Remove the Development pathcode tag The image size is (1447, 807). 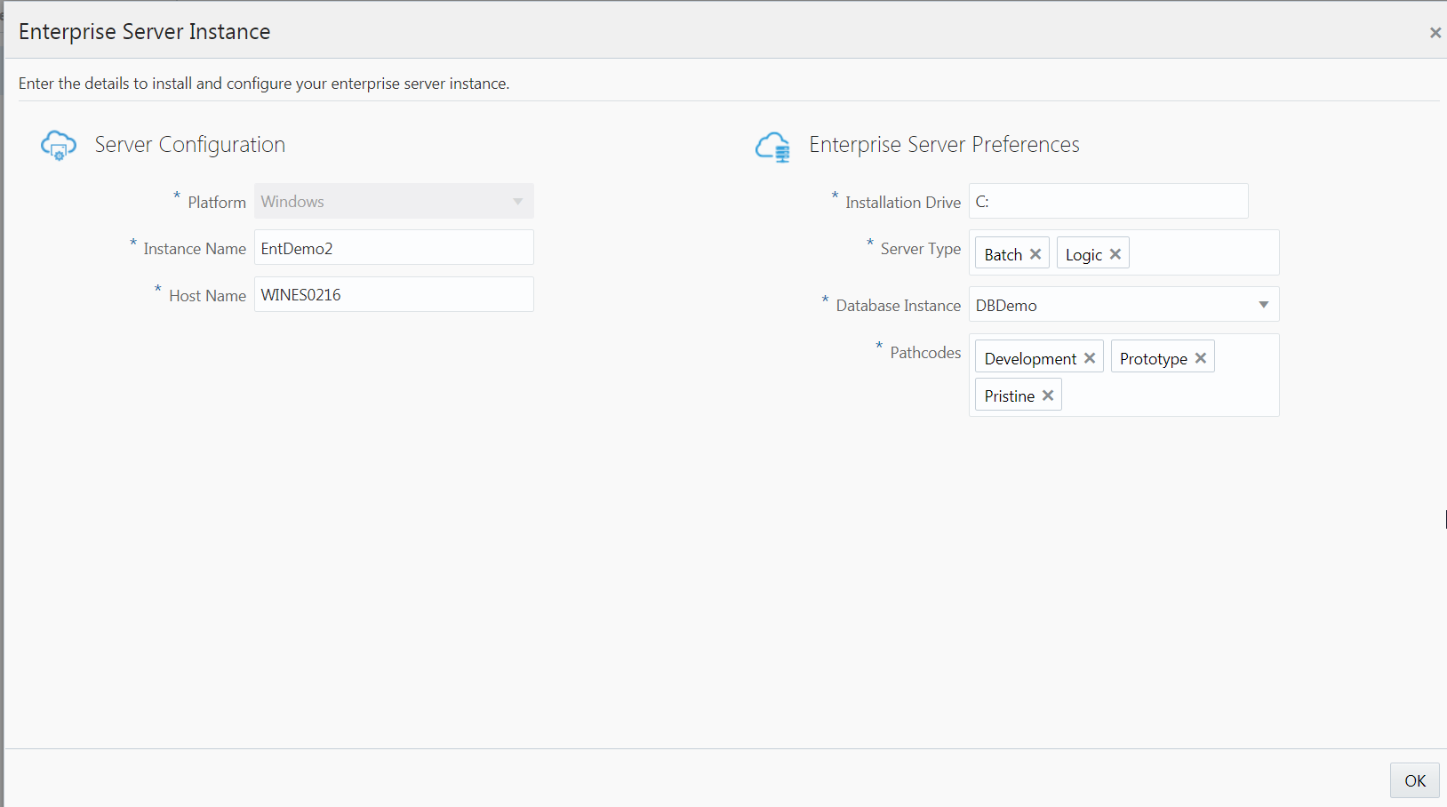tap(1090, 358)
